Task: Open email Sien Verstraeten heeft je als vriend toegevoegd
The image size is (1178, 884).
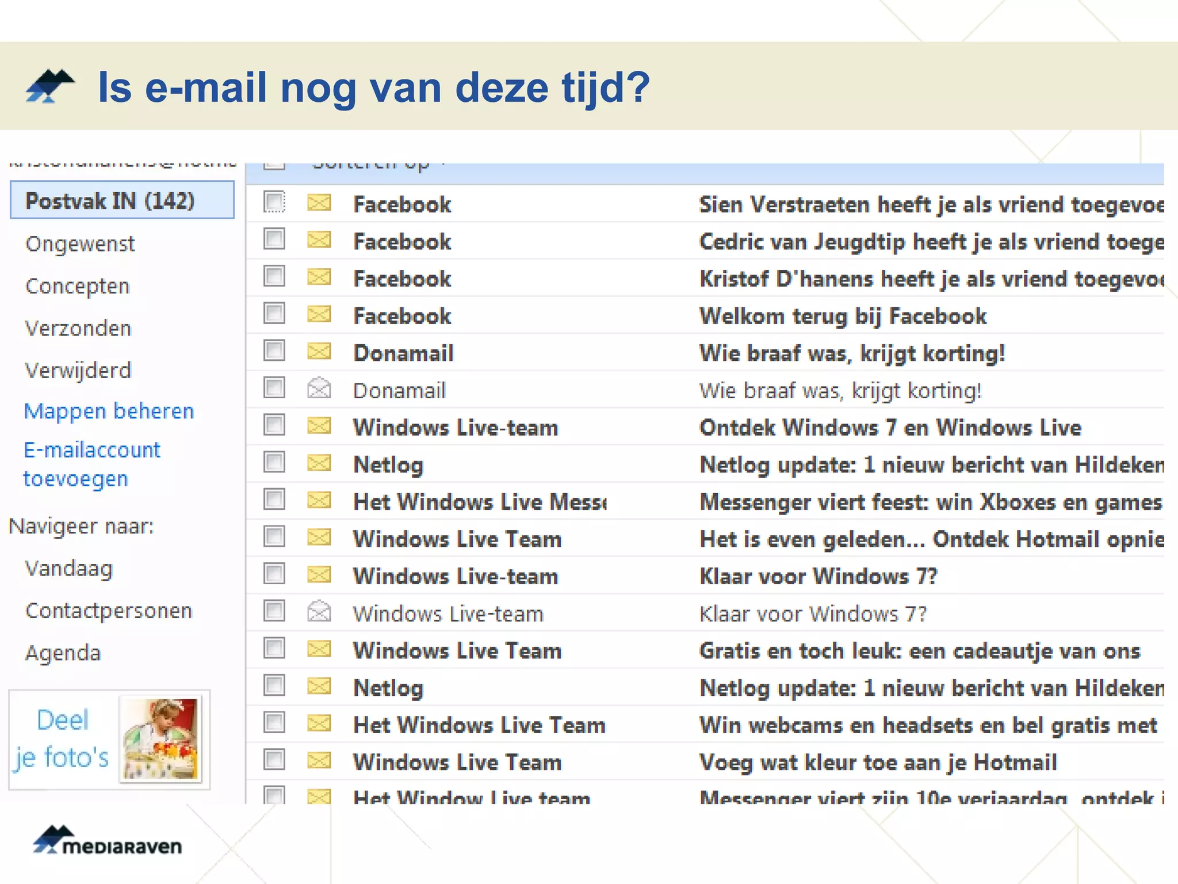Action: (x=931, y=205)
